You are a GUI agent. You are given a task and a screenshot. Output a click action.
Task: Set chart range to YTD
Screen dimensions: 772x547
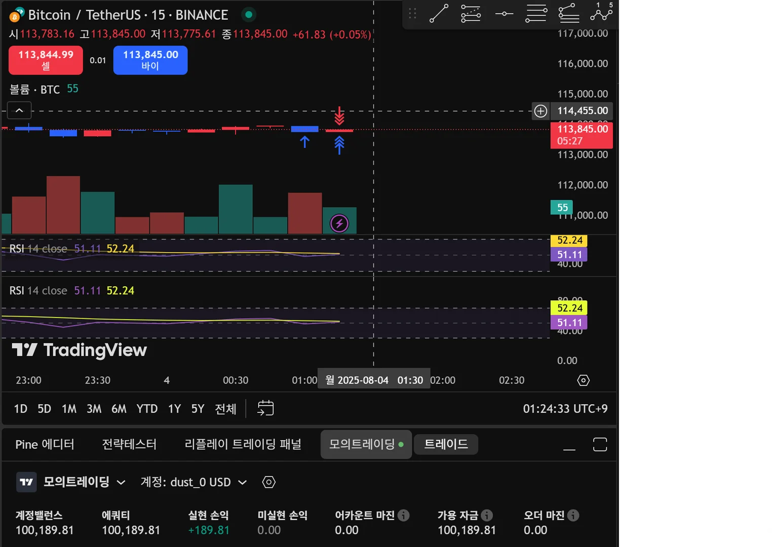(x=147, y=409)
